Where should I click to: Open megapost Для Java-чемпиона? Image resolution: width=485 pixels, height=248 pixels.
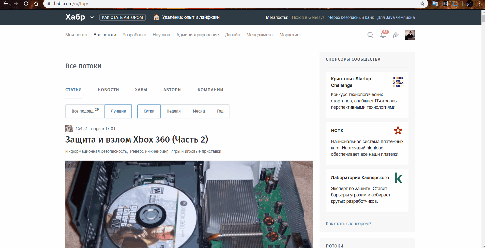pyautogui.click(x=396, y=17)
